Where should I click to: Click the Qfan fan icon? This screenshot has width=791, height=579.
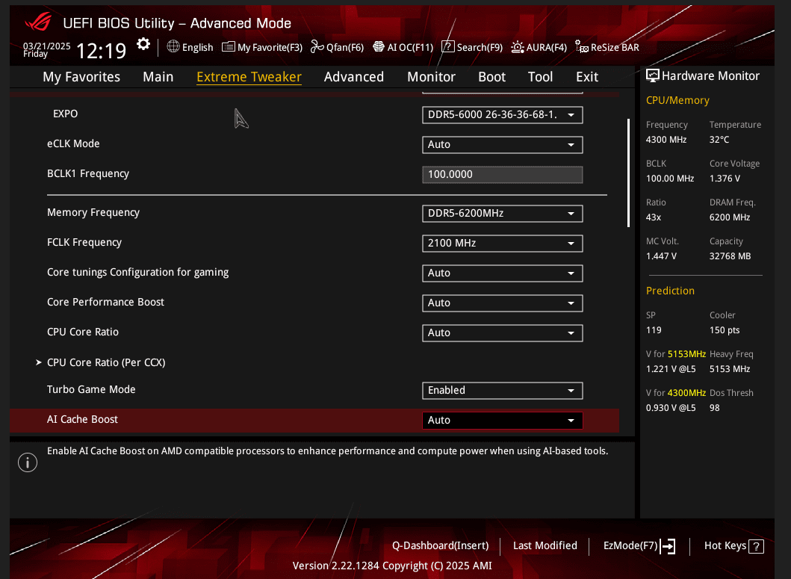coord(317,47)
